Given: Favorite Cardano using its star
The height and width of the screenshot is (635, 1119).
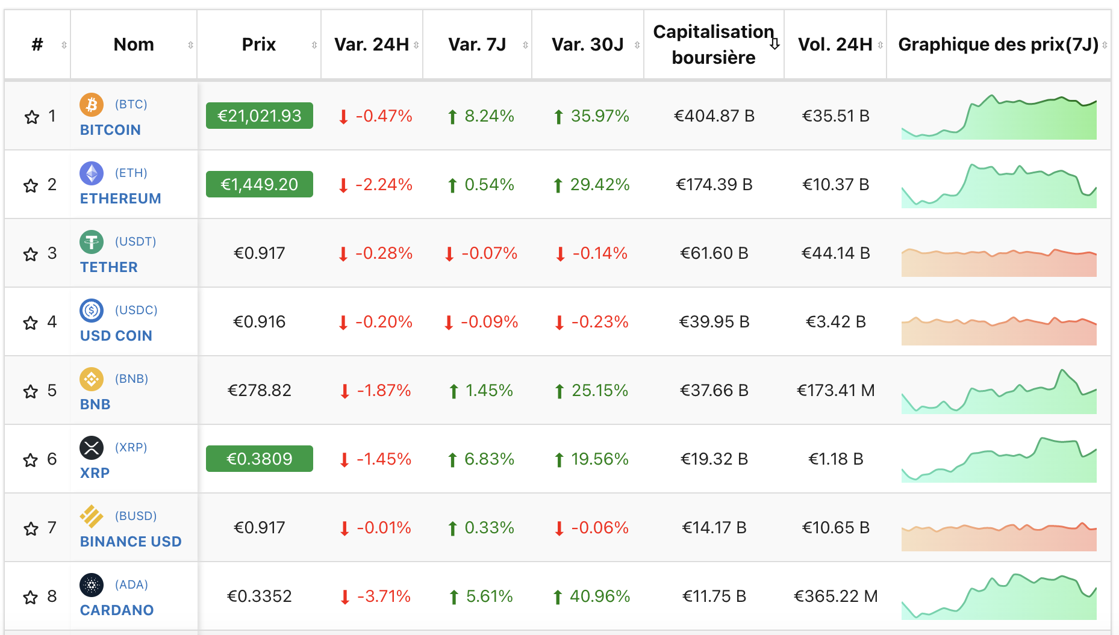Looking at the screenshot, I should pos(30,598).
